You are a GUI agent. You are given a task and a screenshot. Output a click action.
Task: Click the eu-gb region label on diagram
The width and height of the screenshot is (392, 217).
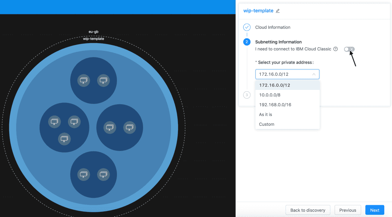coord(93,32)
